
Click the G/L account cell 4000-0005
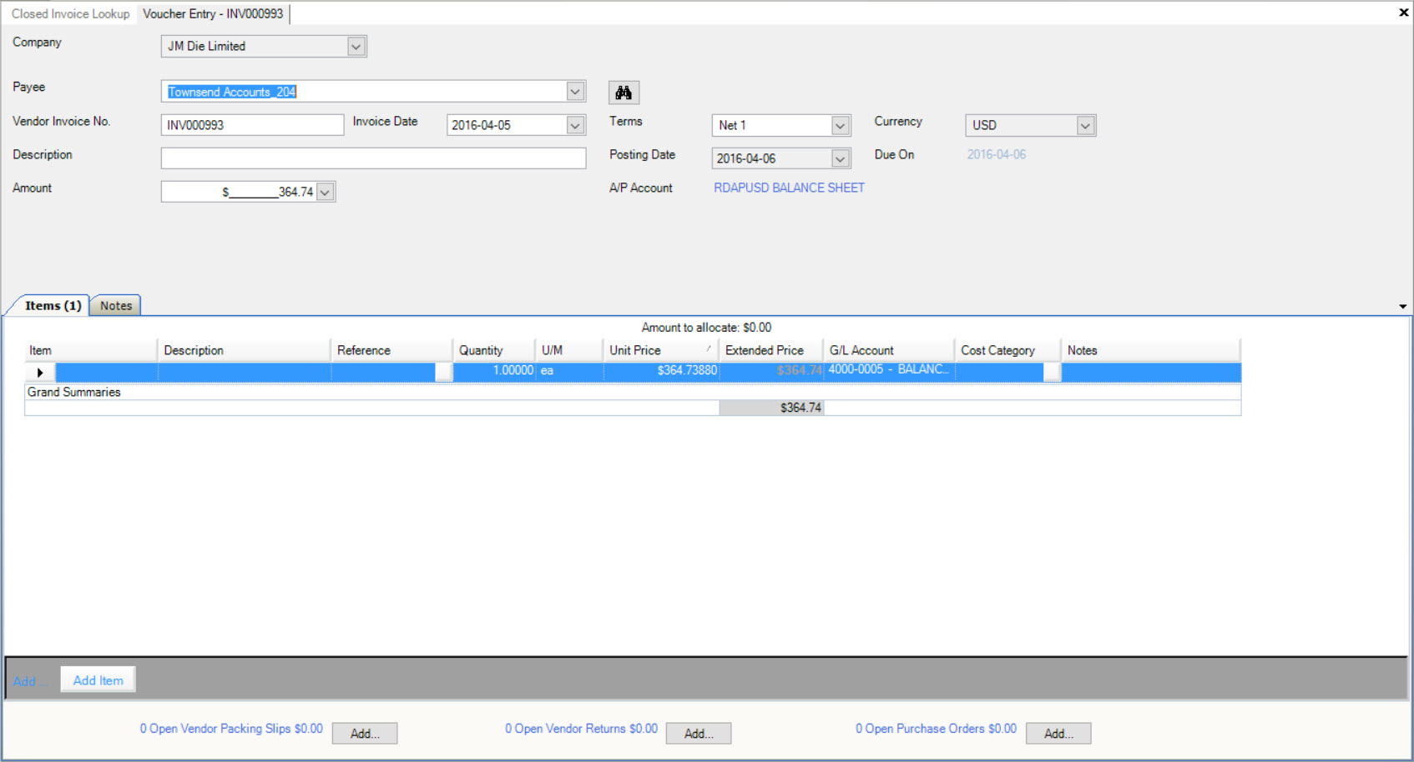(x=889, y=370)
